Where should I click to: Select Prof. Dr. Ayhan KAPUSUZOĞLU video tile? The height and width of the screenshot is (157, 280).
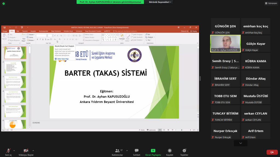coord(225,43)
